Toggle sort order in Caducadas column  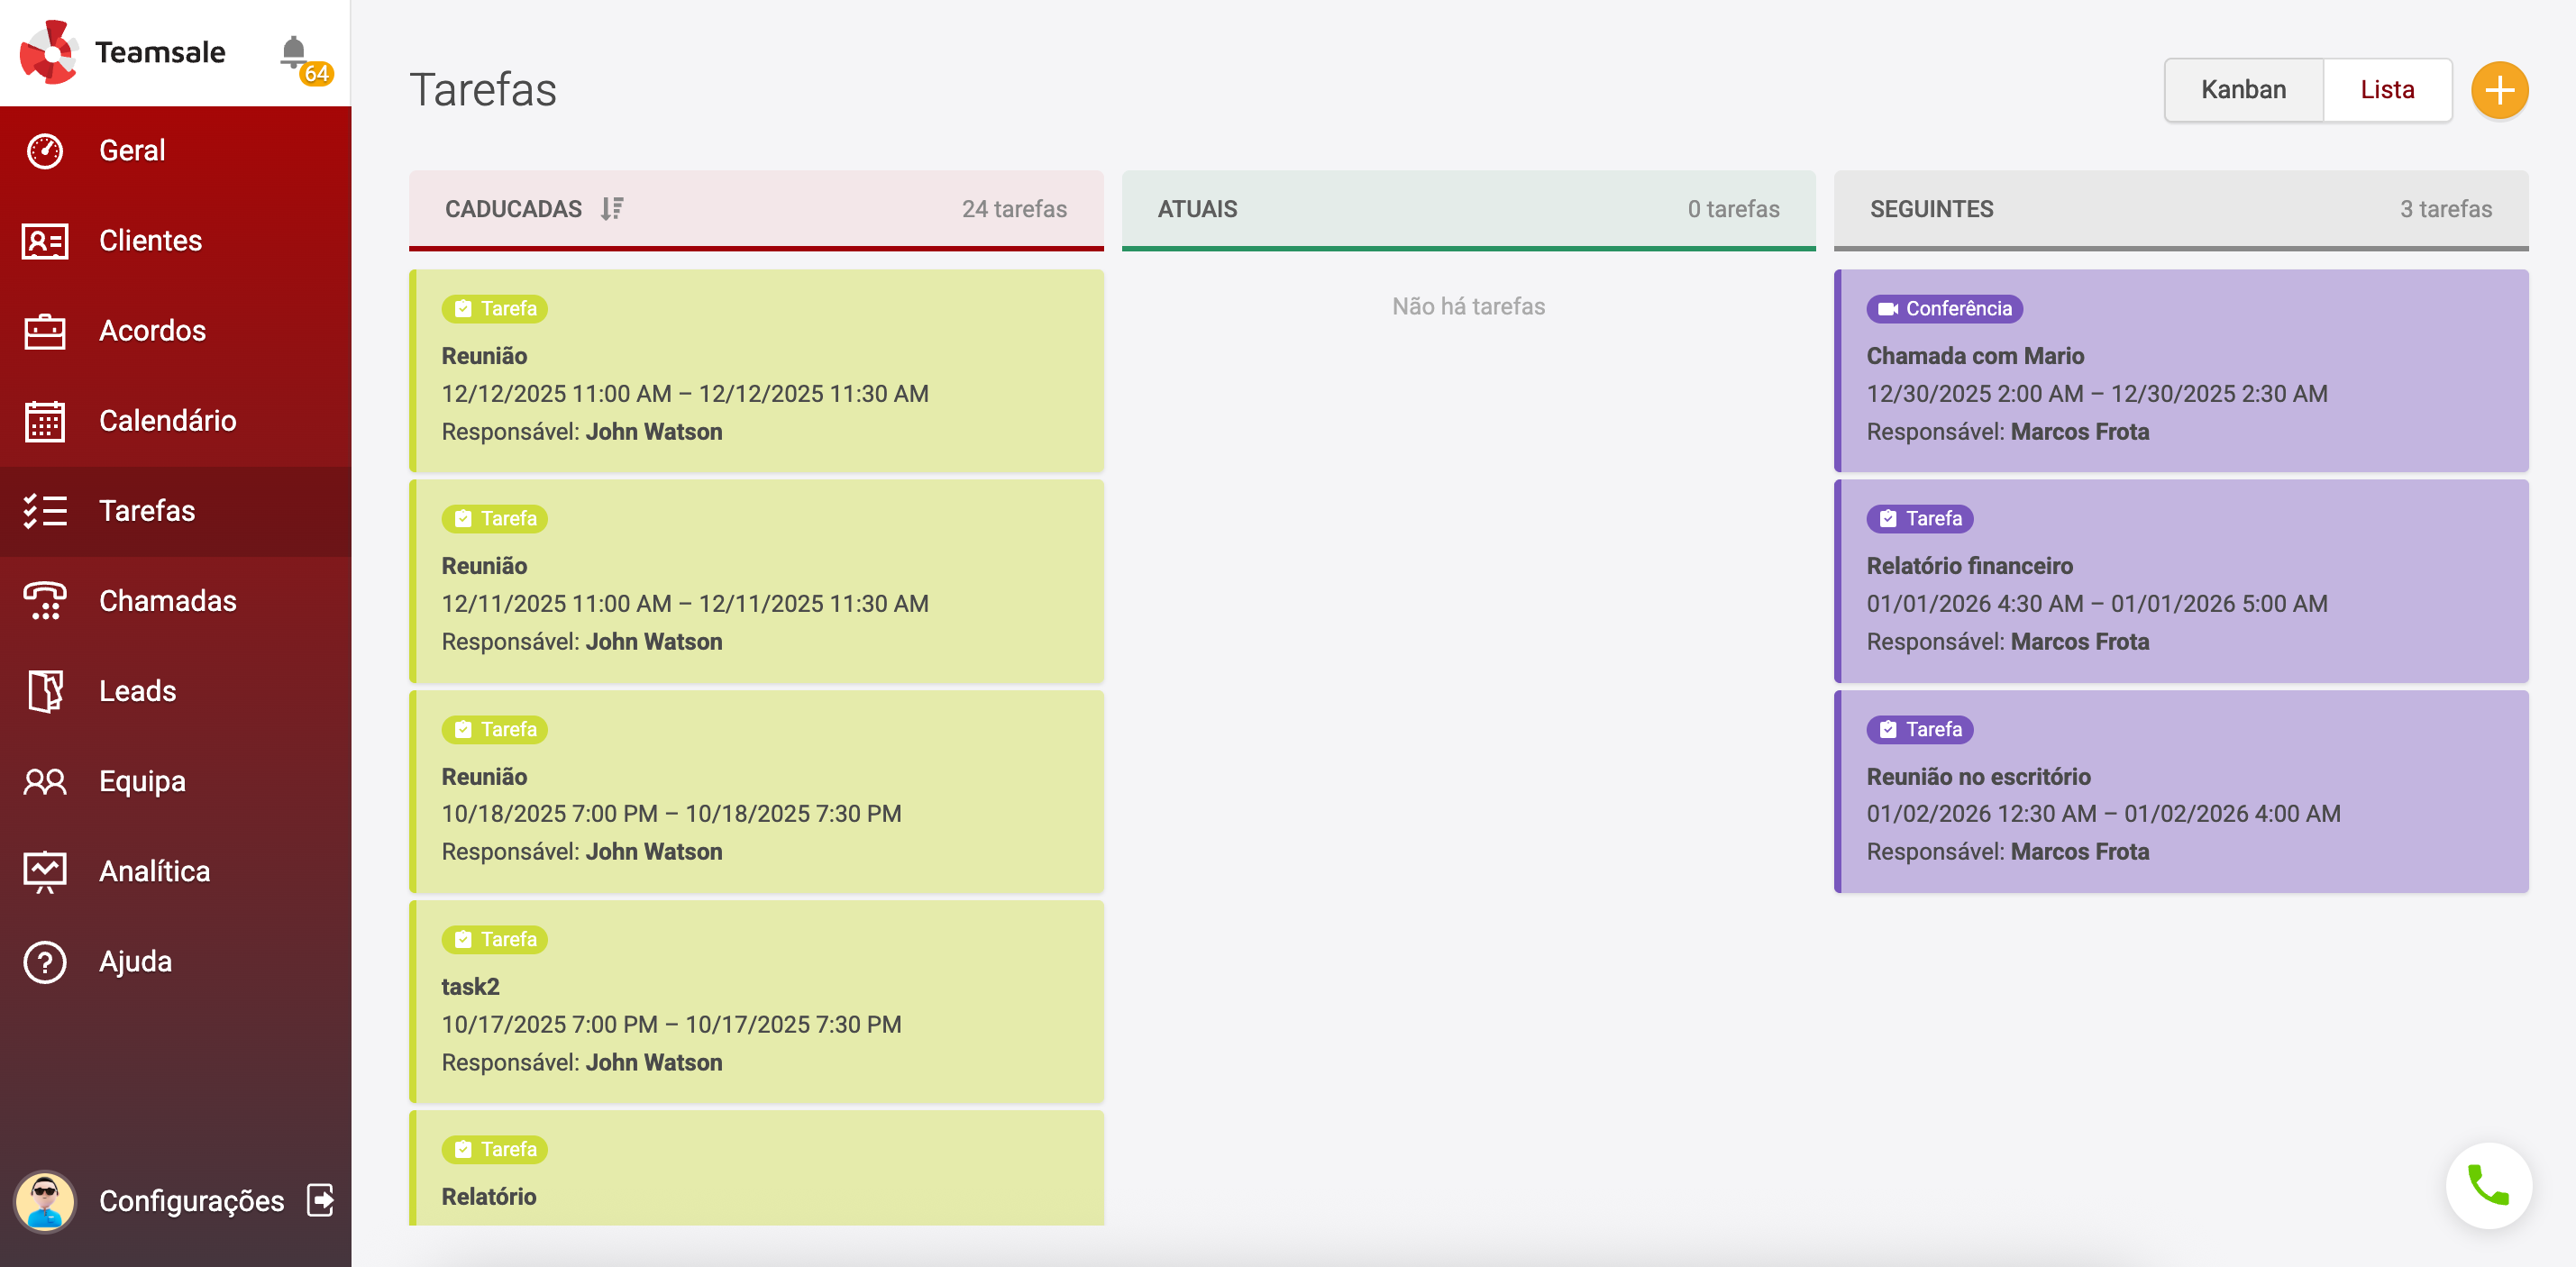coord(612,209)
